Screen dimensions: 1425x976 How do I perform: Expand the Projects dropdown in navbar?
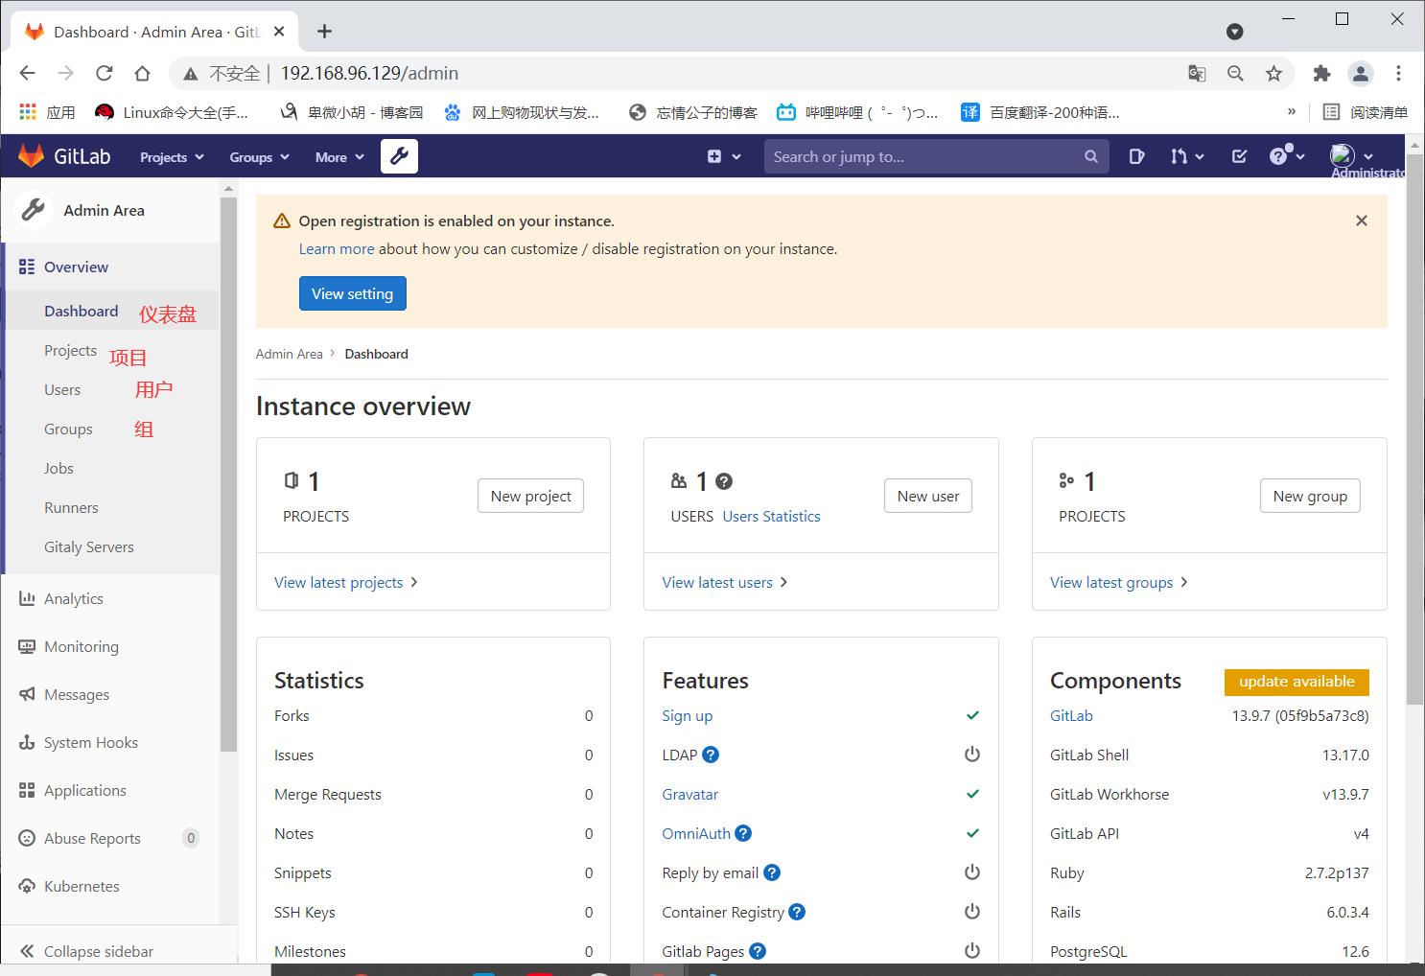[x=172, y=157]
